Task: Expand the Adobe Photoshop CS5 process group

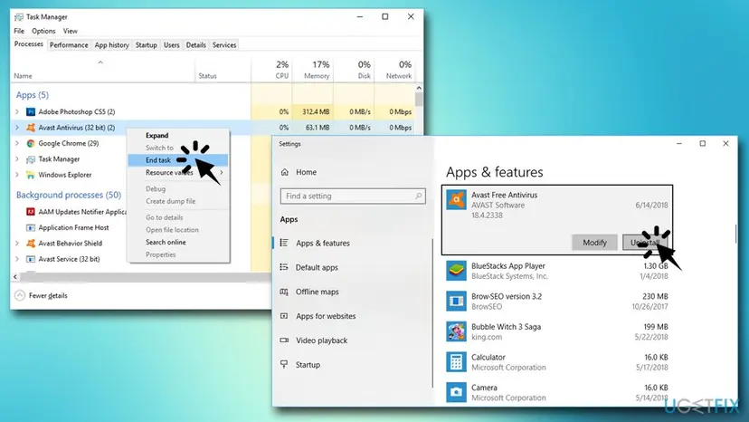Action: pyautogui.click(x=17, y=111)
